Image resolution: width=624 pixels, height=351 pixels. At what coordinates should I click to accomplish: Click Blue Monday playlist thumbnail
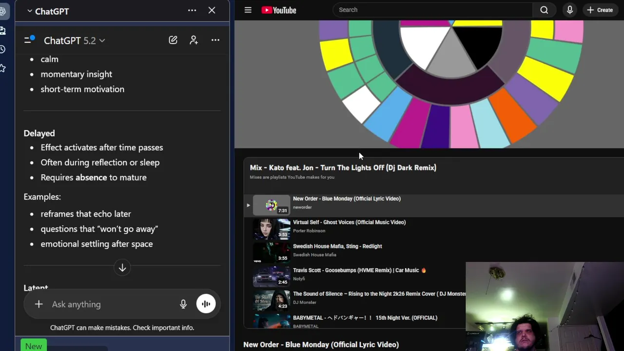pos(272,205)
